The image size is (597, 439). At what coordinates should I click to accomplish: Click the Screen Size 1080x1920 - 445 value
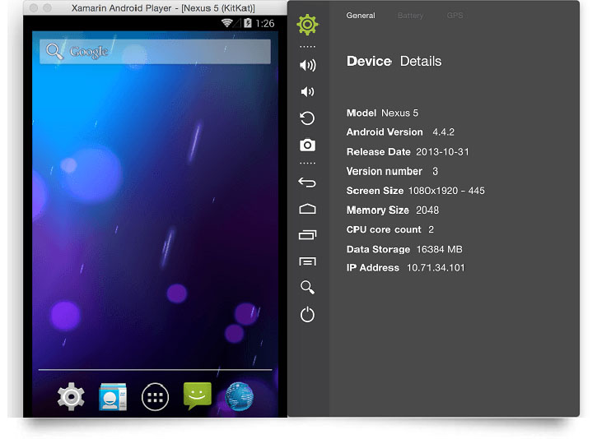point(446,191)
